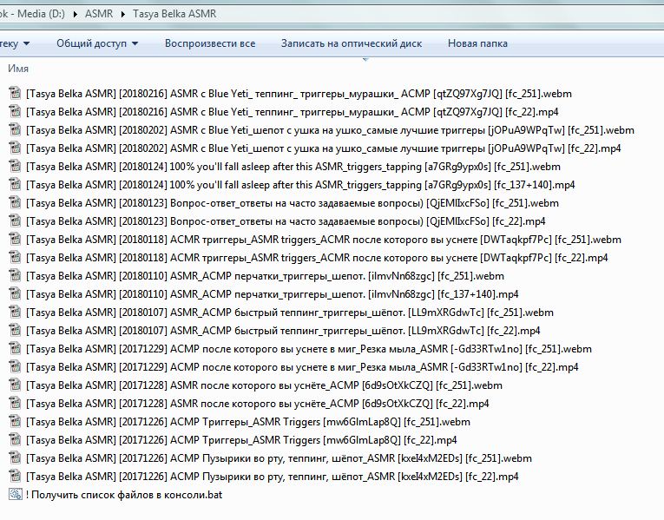Expand breadcrumb arrow after ASMR folder

point(123,14)
